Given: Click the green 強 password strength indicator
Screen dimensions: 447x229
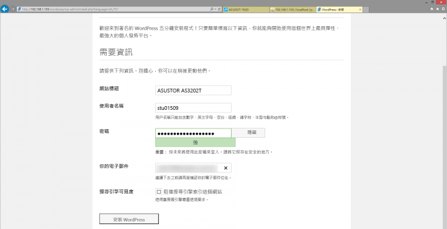Looking at the screenshot, I should tap(196, 142).
